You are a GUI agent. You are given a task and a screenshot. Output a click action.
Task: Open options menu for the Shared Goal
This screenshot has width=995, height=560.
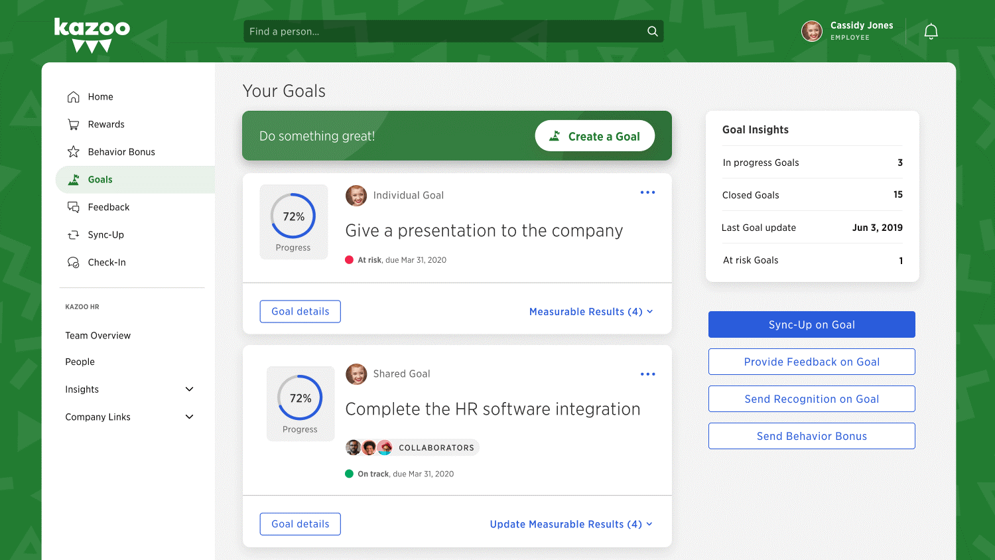[x=647, y=374]
